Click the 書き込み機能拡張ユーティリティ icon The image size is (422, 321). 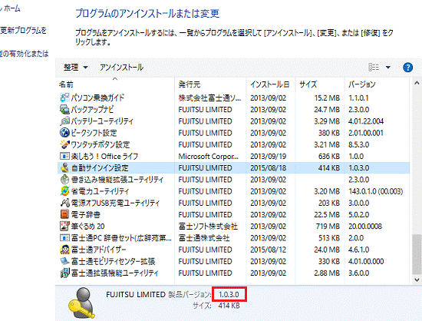point(64,180)
